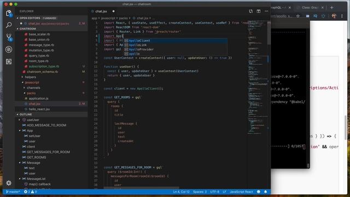Open the notifications bell in status bar
The height and width of the screenshot is (197, 350).
click(265, 192)
